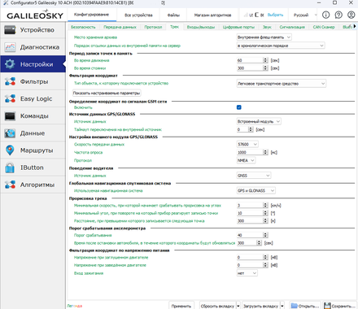Switch to the Передача данных tab
Viewport: 358px width, 309px height.
tap(120, 27)
